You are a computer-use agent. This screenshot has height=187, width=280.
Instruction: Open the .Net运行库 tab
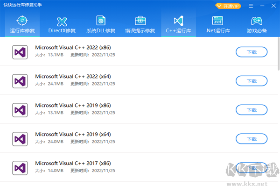click(x=217, y=24)
